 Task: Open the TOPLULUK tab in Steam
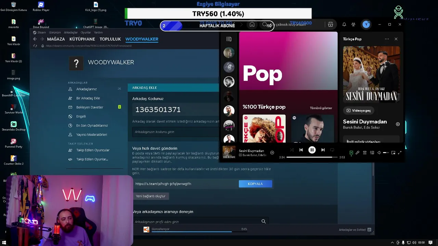[110, 39]
